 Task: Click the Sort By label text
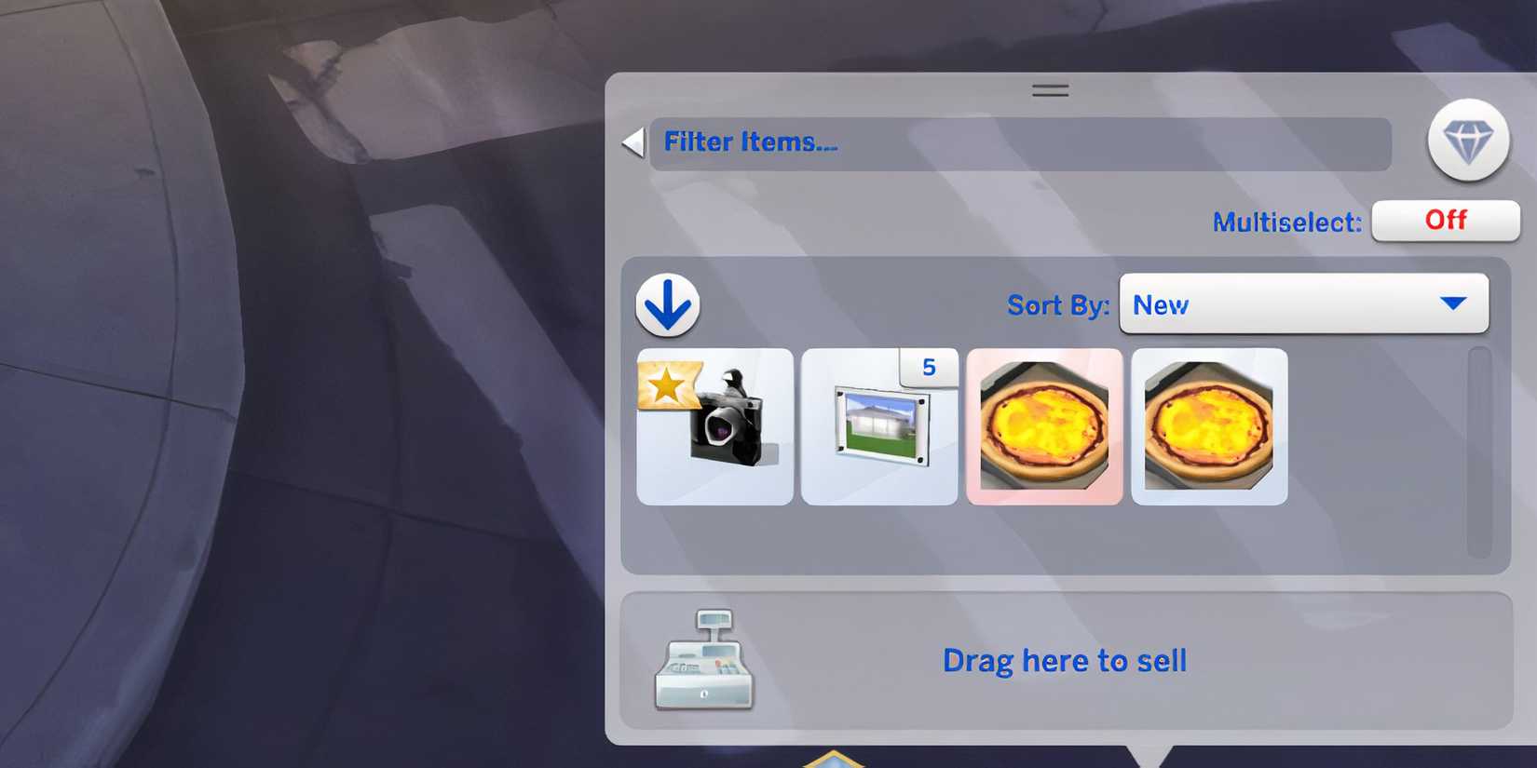[1058, 305]
